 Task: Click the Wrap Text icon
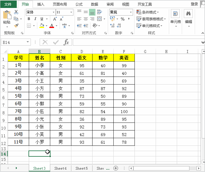click(x=99, y=12)
